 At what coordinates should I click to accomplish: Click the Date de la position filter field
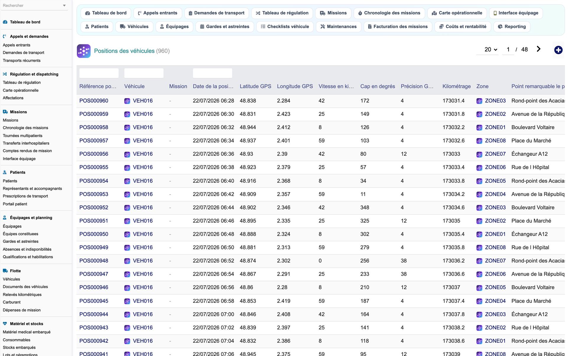pos(212,73)
